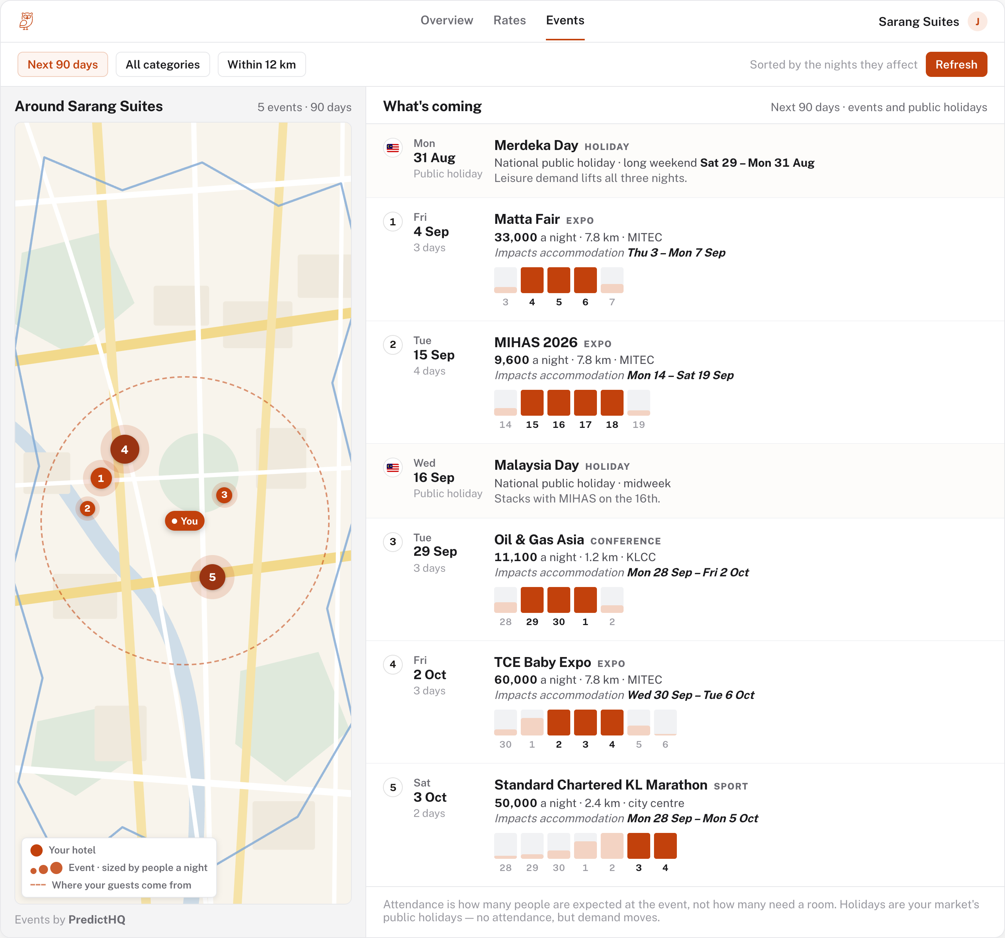Select the KL Marathon night 28 bar
The image size is (1005, 938).
pyautogui.click(x=506, y=845)
